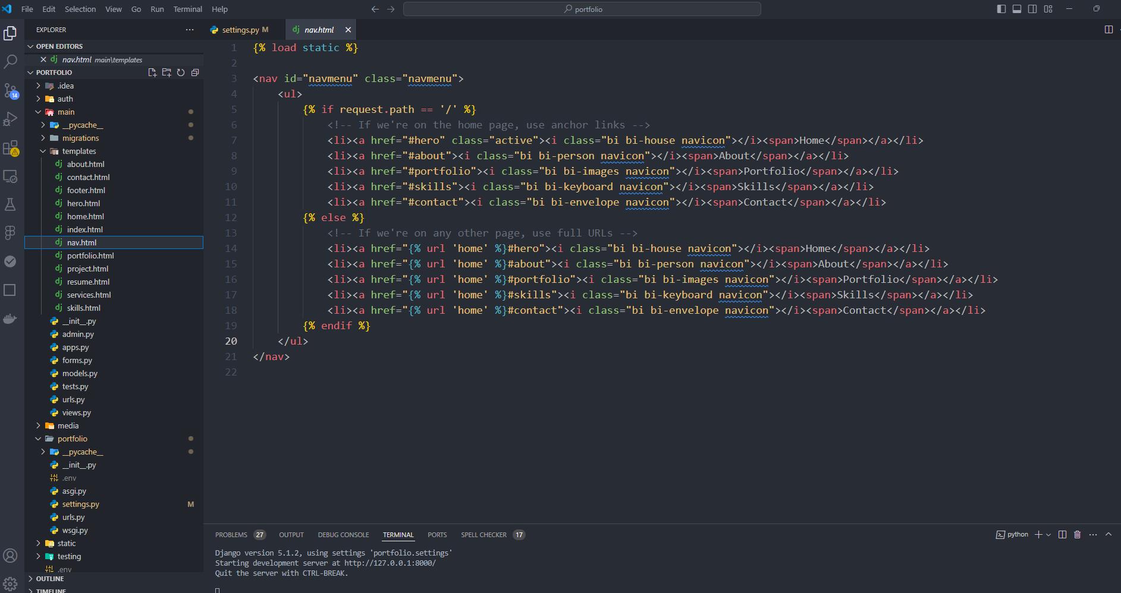Open Customize Layout control
This screenshot has height=593, width=1121.
[x=1048, y=9]
